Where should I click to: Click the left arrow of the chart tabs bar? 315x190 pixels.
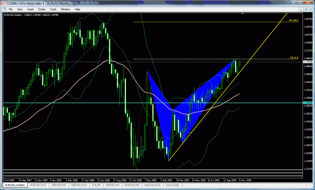click(306, 185)
